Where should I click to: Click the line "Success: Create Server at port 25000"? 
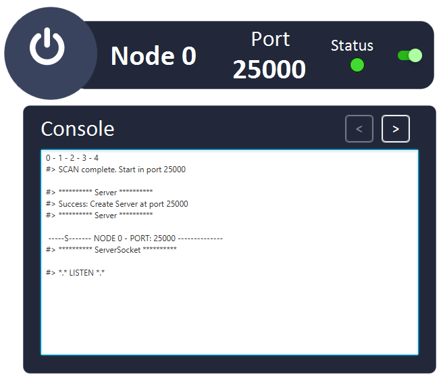[x=123, y=204]
